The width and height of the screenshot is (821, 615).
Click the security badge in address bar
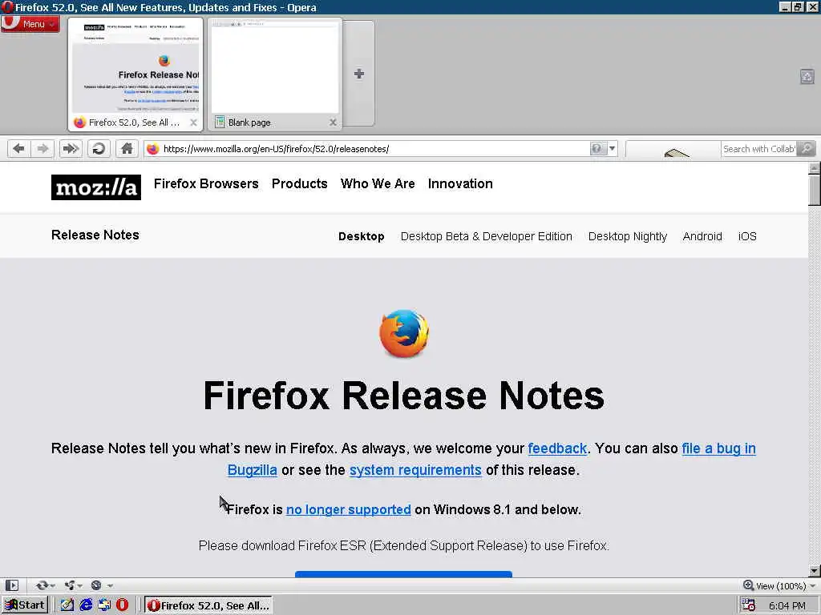pyautogui.click(x=597, y=149)
